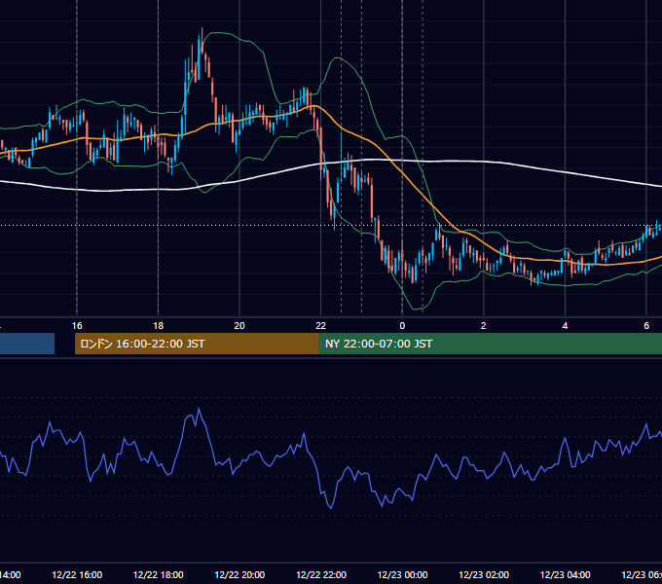Viewport: 662px width, 584px height.
Task: Click the 4 hour label on the chart axis
Action: point(565,326)
